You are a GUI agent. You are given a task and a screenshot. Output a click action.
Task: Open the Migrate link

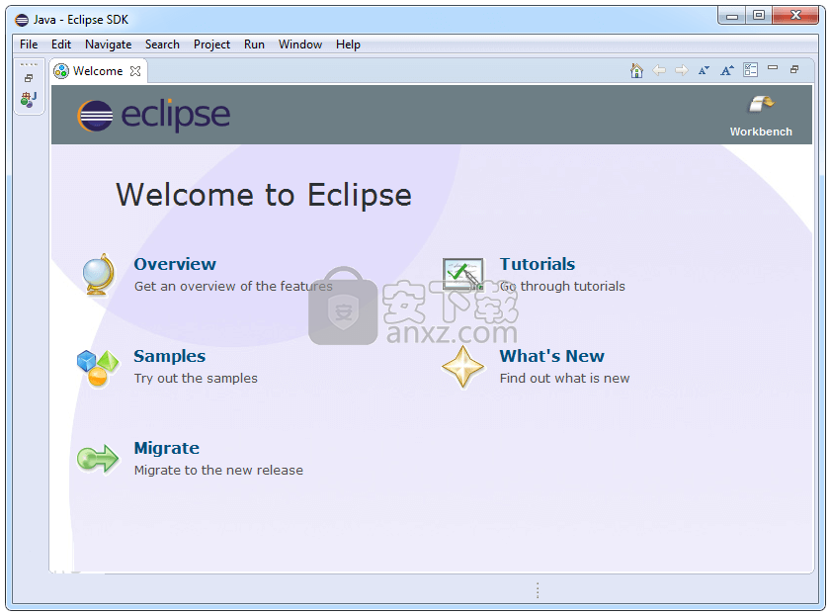coord(167,448)
